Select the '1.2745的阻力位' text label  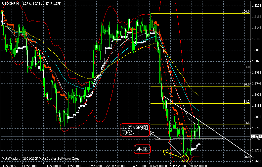pos(135,130)
